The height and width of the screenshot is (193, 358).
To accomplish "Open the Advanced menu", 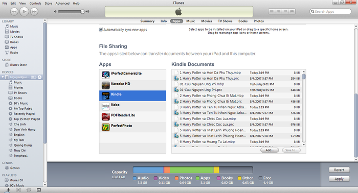I will (62, 3).
